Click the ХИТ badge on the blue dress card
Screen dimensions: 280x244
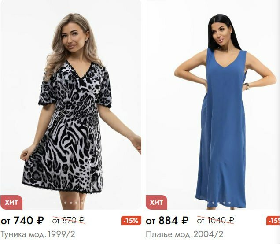point(157,203)
